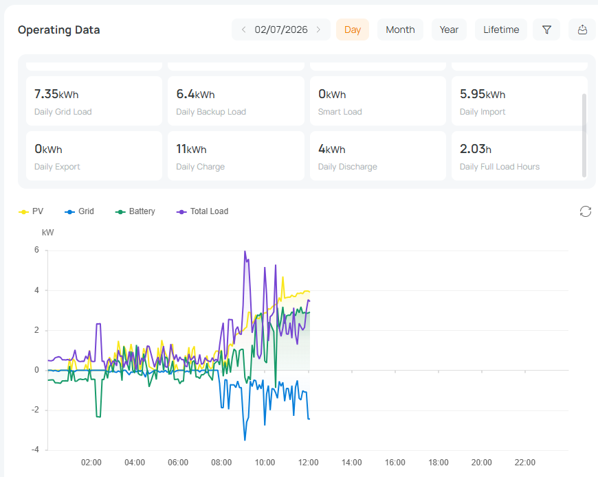This screenshot has height=477, width=598.
Task: Select the Year view tab
Action: click(449, 30)
